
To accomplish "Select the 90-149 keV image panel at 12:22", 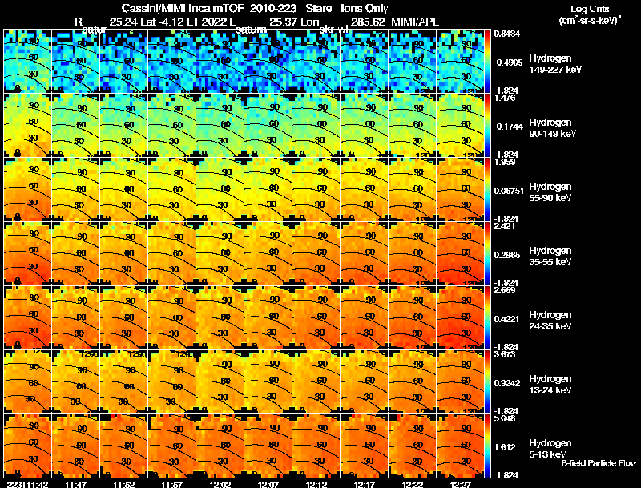I will [x=412, y=126].
